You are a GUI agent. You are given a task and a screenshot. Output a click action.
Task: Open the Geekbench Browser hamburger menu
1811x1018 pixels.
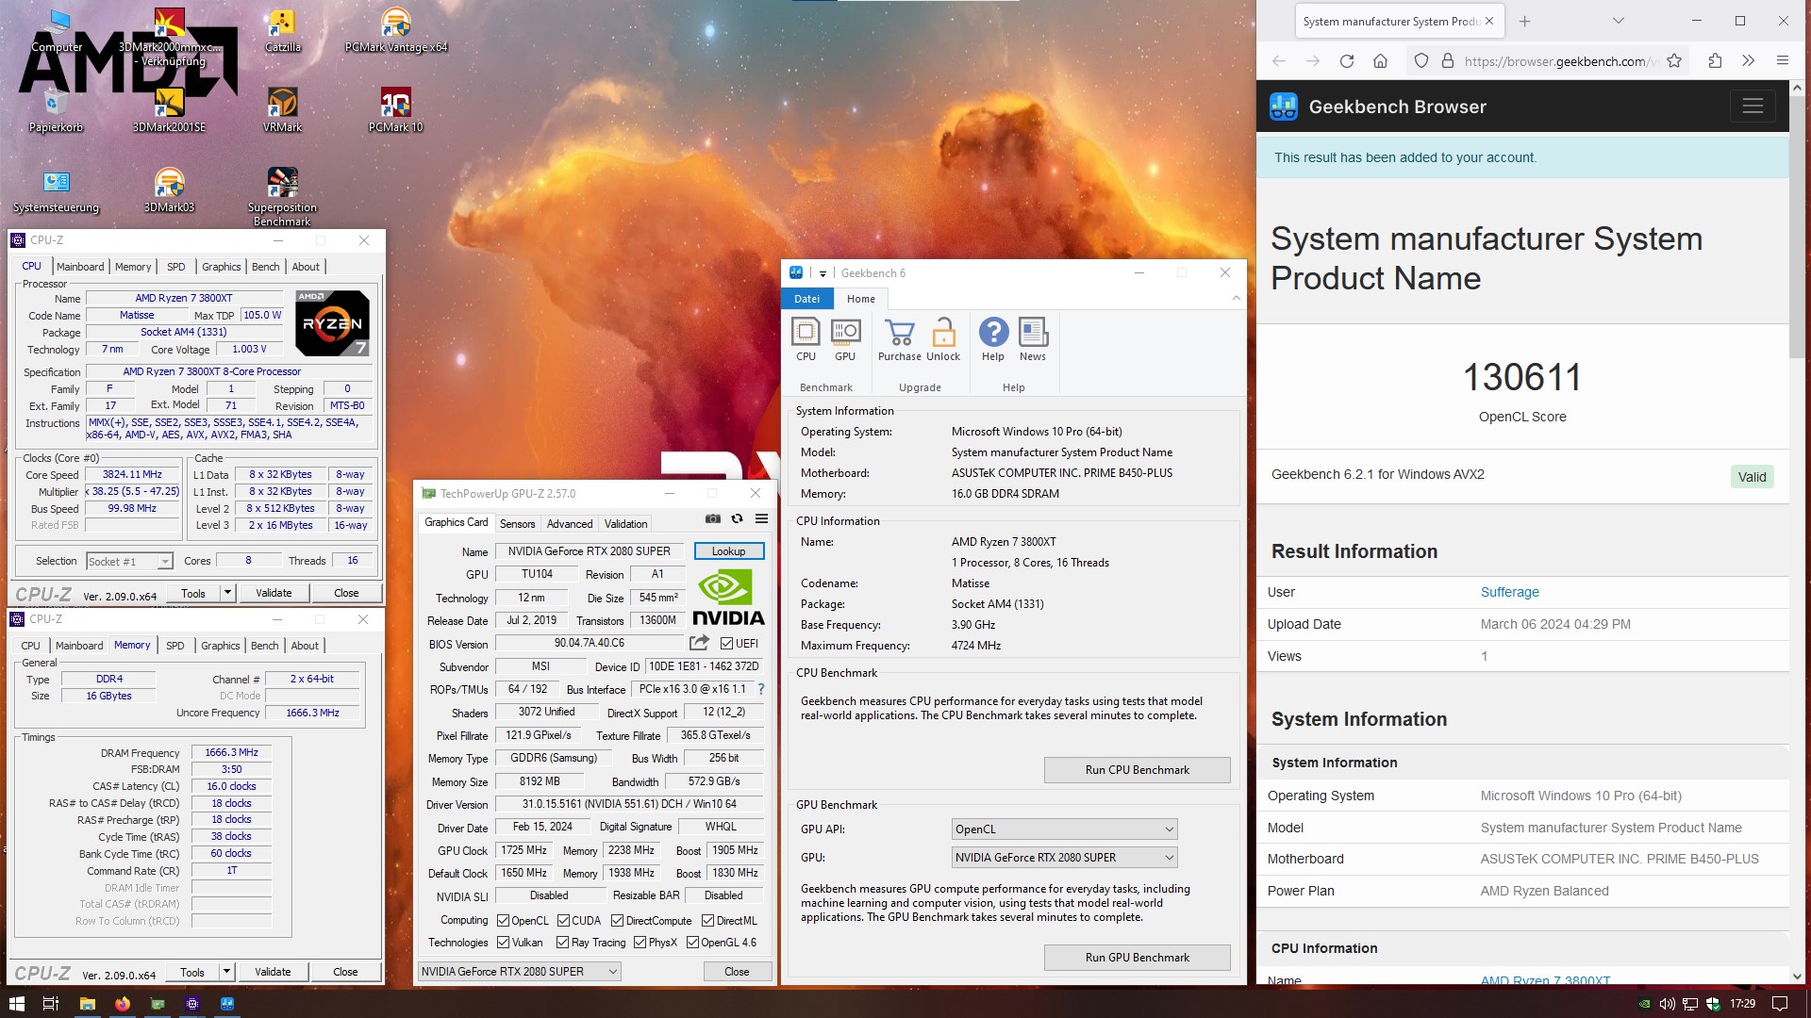coord(1753,107)
